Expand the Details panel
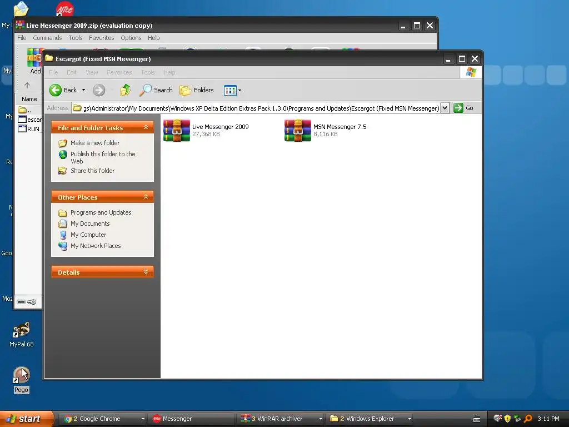Screen dimensions: 569x427 [x=146, y=272]
